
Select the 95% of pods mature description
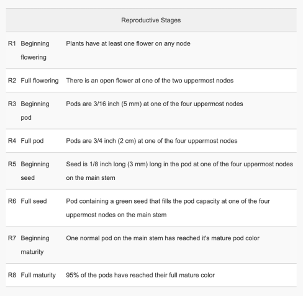(140, 275)
